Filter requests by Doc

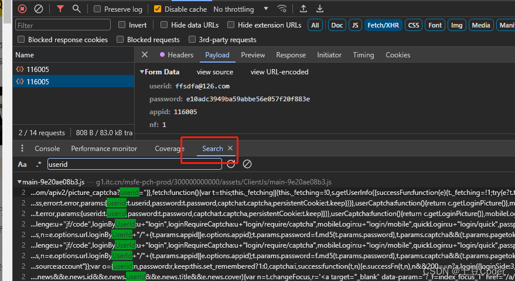(x=337, y=25)
